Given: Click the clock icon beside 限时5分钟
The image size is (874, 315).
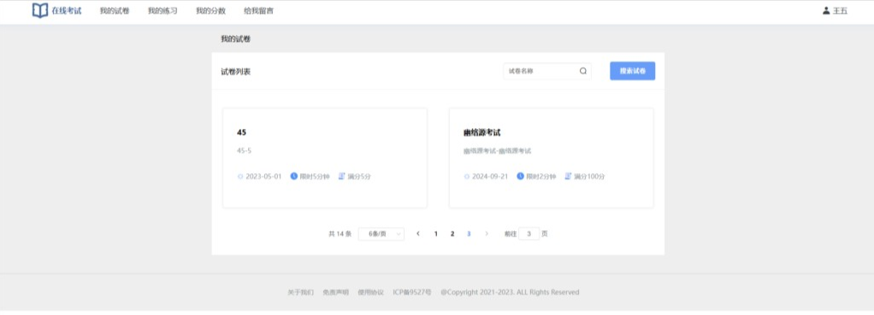Looking at the screenshot, I should (293, 177).
